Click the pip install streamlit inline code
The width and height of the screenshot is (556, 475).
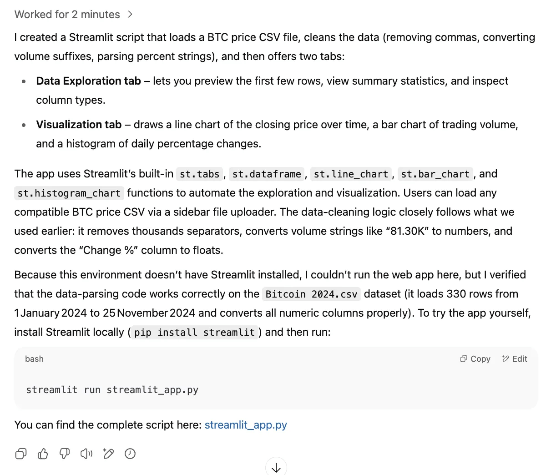(x=195, y=333)
